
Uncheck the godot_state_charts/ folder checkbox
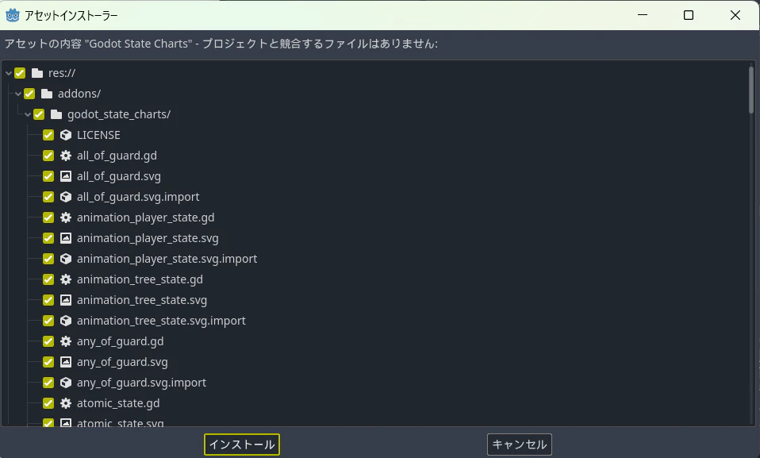(39, 114)
